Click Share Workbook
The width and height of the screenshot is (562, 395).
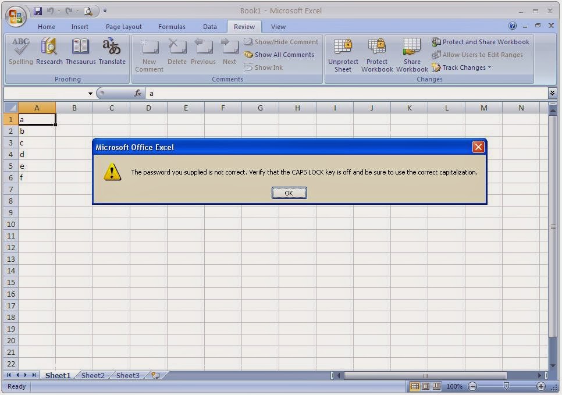[x=412, y=55]
